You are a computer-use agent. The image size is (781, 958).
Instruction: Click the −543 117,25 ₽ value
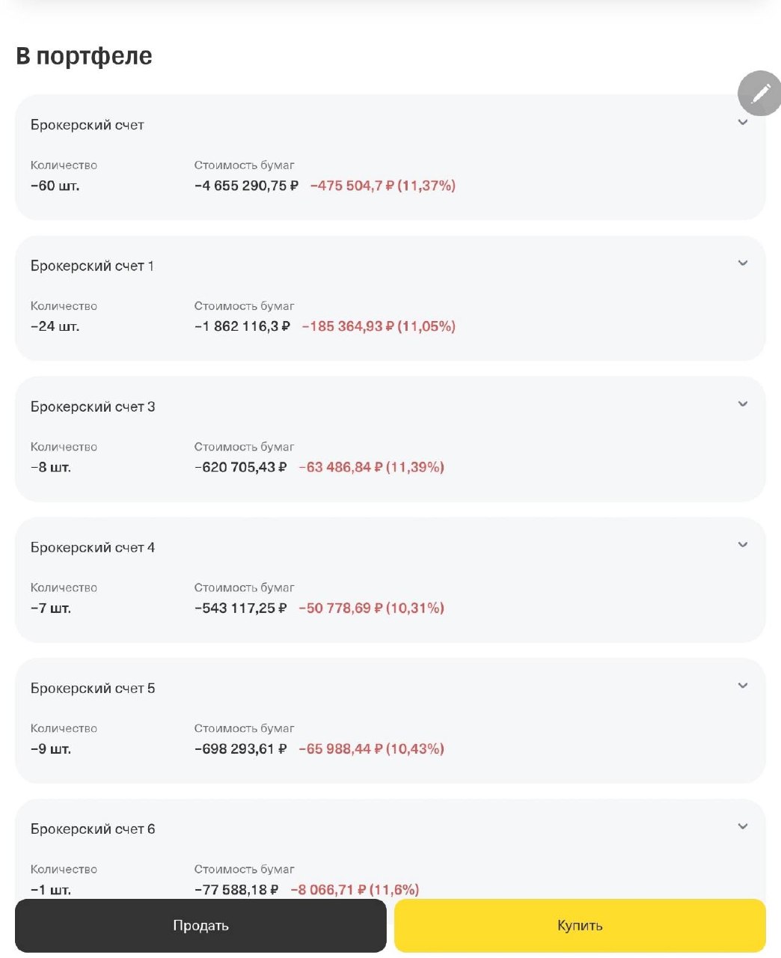point(240,608)
